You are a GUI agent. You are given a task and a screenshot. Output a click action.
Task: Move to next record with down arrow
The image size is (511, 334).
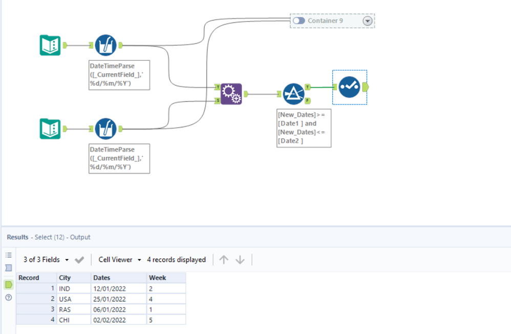pyautogui.click(x=240, y=260)
